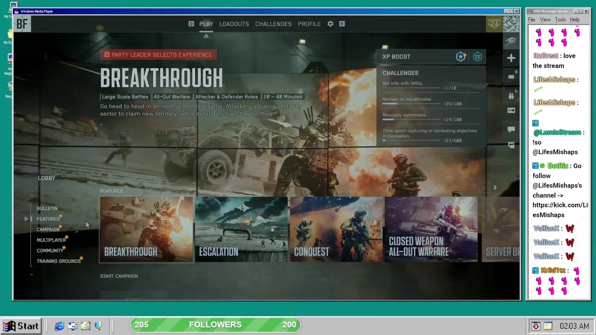Open the friends list icon showing 6
Screen dimensions: 596x335
511,95
